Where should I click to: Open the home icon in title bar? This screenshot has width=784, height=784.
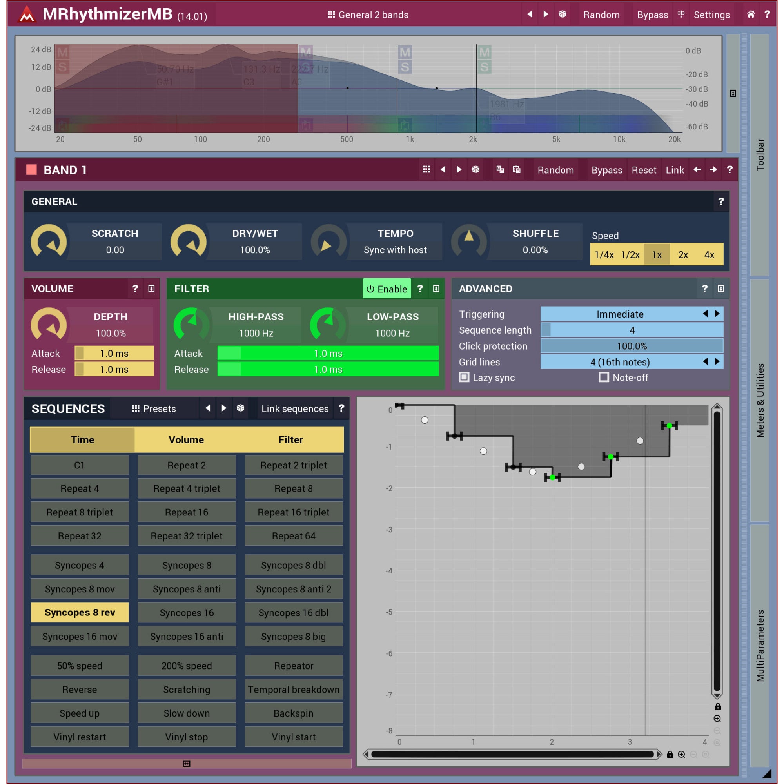751,15
